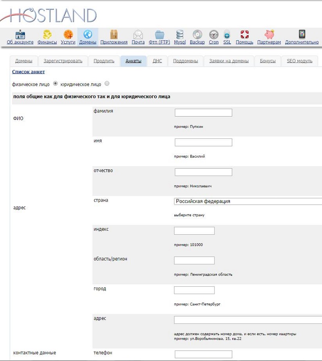322x361 pixels.
Task: Open the Услуги orange icon
Action: 68,34
